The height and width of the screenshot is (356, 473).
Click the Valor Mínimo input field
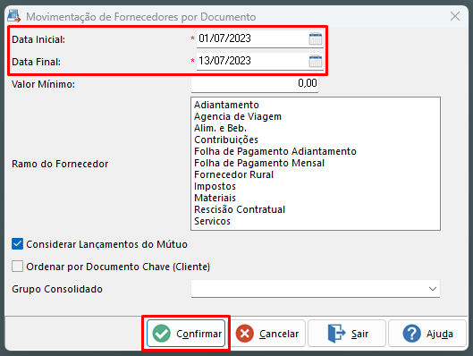[255, 83]
